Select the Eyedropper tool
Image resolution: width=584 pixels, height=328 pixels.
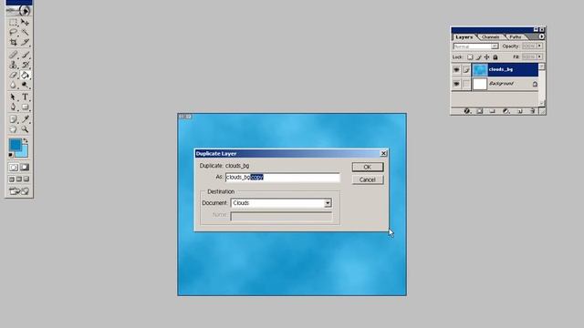25,119
